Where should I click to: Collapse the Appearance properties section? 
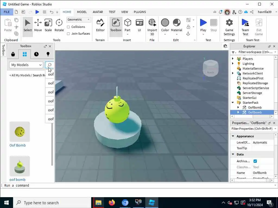point(233,136)
